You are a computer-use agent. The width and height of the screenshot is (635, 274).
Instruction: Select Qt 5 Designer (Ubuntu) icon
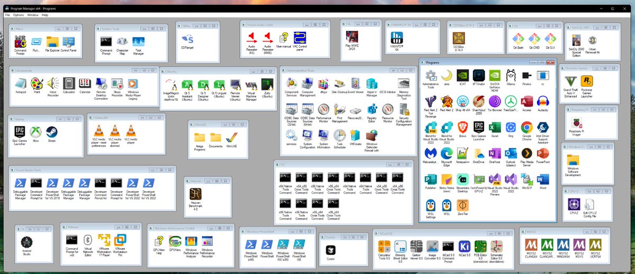tap(203, 86)
